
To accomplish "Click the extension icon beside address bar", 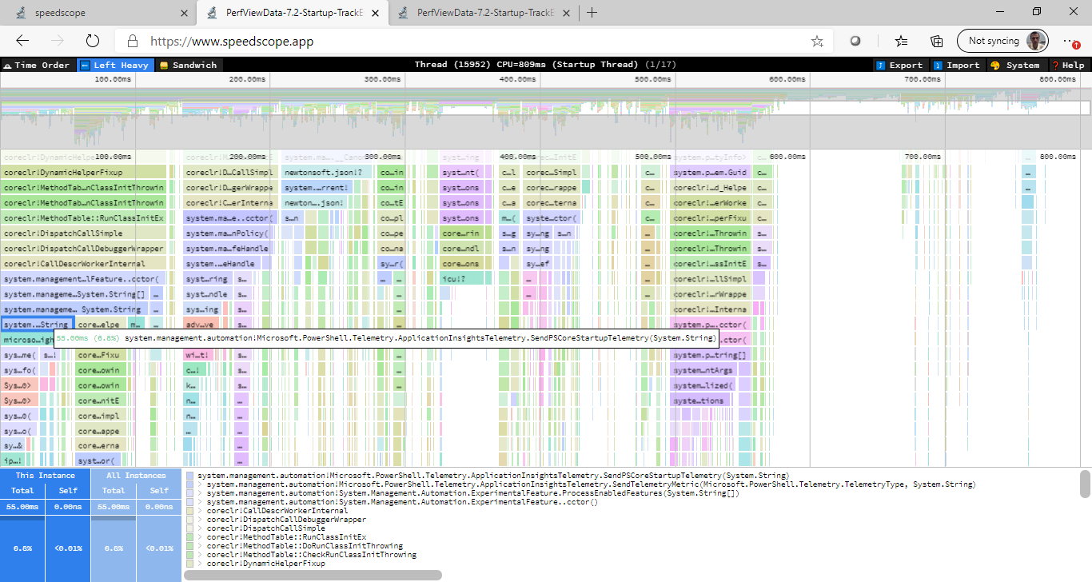I will (855, 41).
